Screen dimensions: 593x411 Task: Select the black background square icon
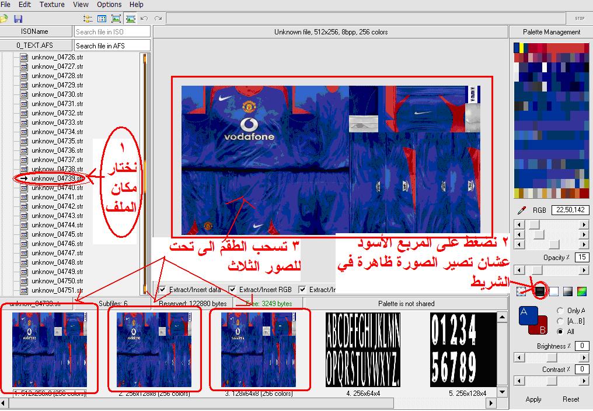point(540,291)
